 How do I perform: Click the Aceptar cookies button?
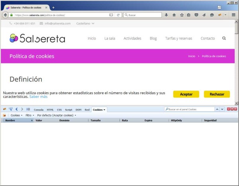pos(186,94)
